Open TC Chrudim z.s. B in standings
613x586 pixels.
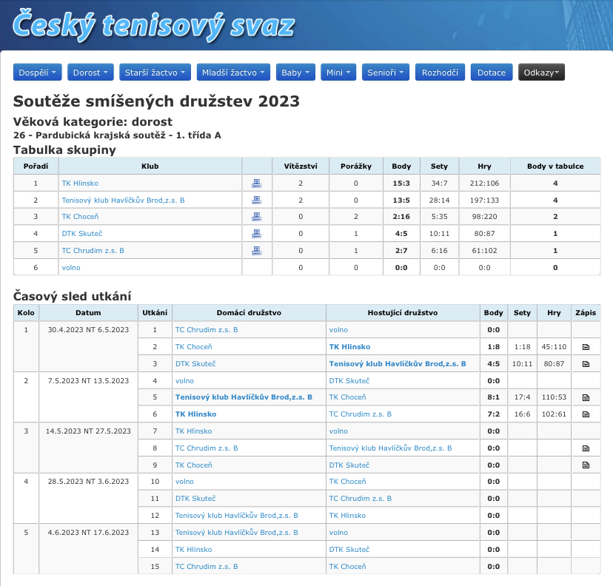click(x=93, y=250)
